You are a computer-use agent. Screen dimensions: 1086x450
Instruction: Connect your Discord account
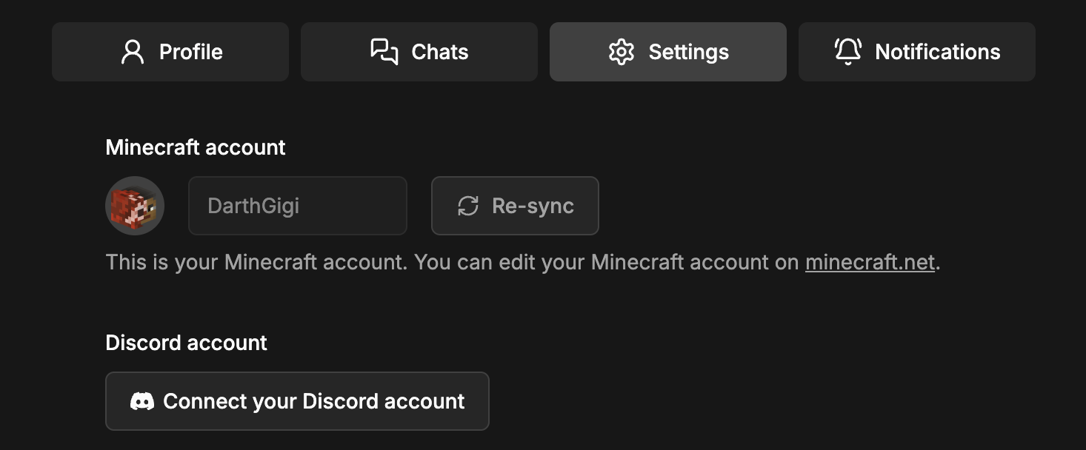[297, 400]
